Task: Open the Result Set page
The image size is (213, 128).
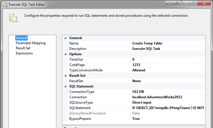Action: [x=23, y=48]
